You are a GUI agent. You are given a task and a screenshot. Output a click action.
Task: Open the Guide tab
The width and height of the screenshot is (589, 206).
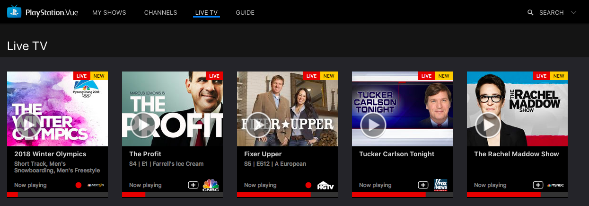[245, 13]
